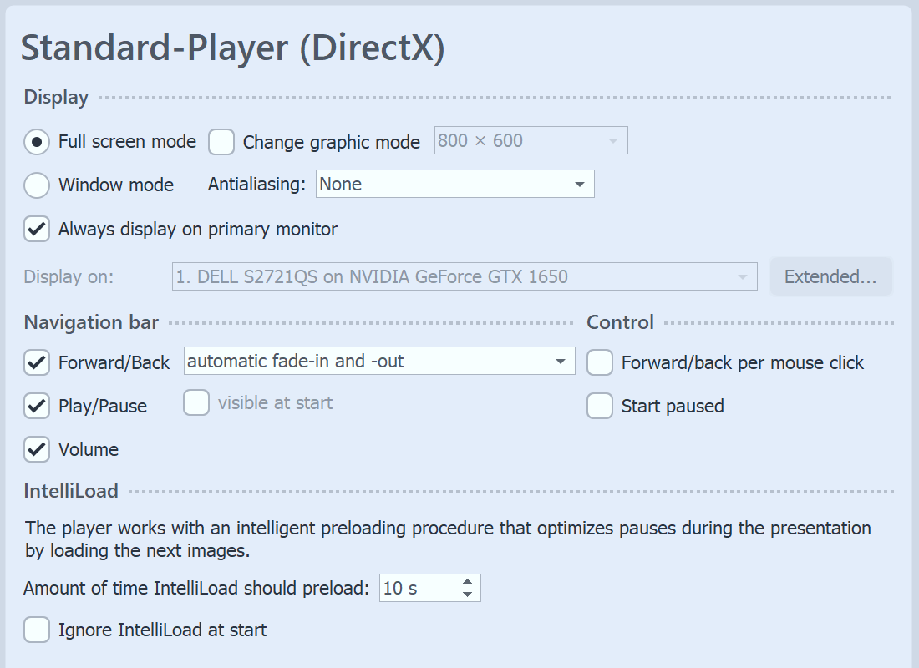
Task: Toggle off the Volume checkbox
Action: point(37,449)
